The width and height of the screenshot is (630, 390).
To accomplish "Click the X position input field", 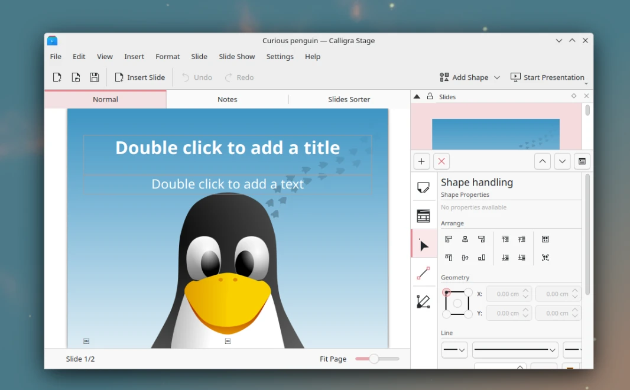I will pos(509,294).
